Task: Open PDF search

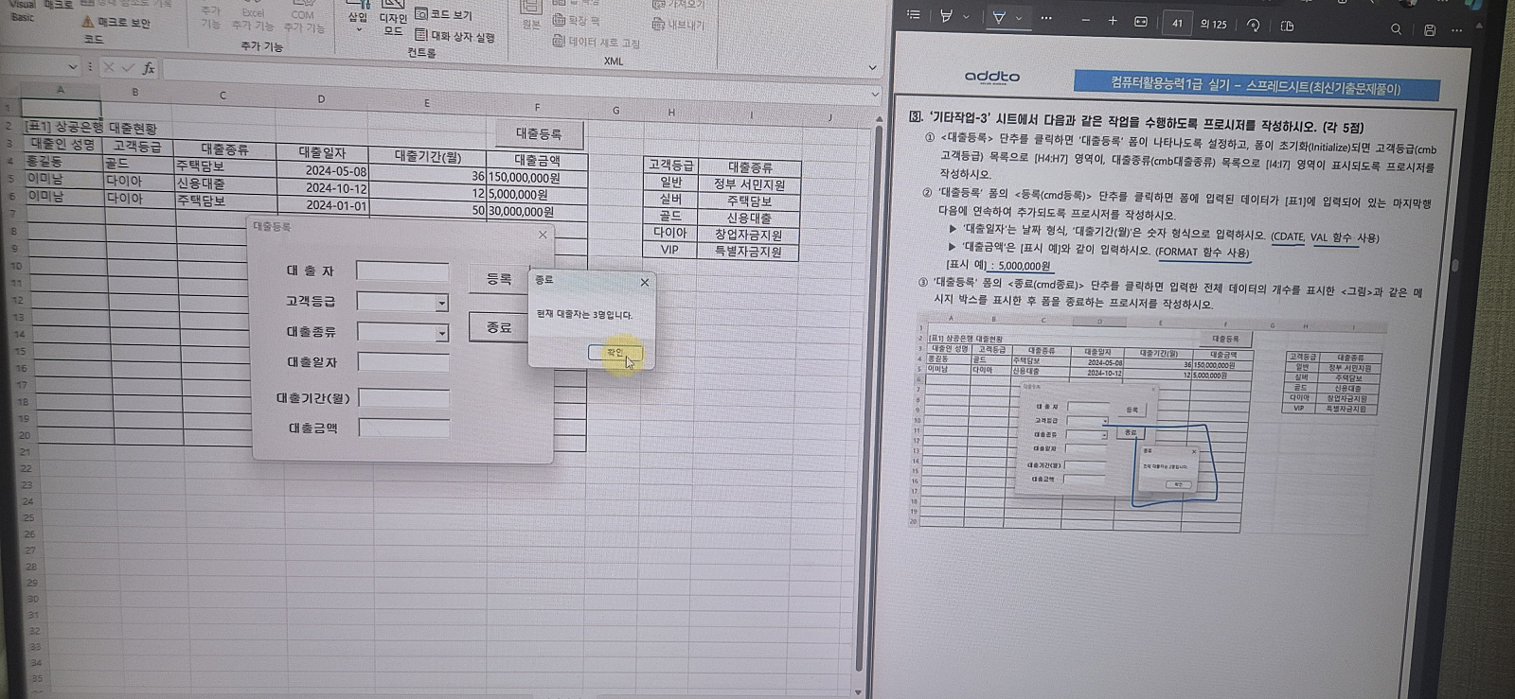Action: [1396, 29]
